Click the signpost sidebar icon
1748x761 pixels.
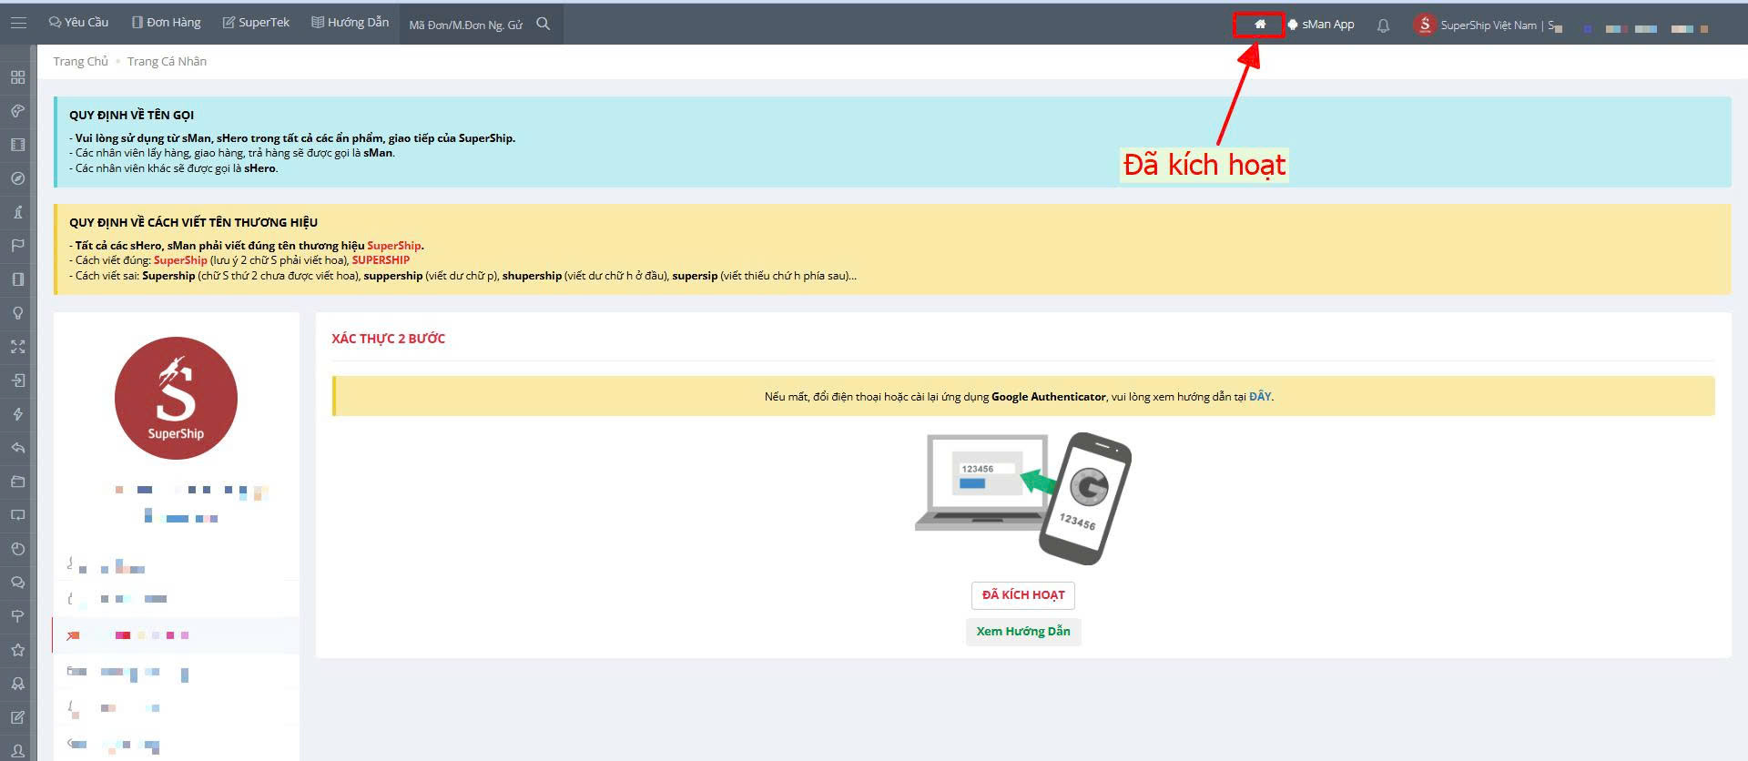click(17, 616)
